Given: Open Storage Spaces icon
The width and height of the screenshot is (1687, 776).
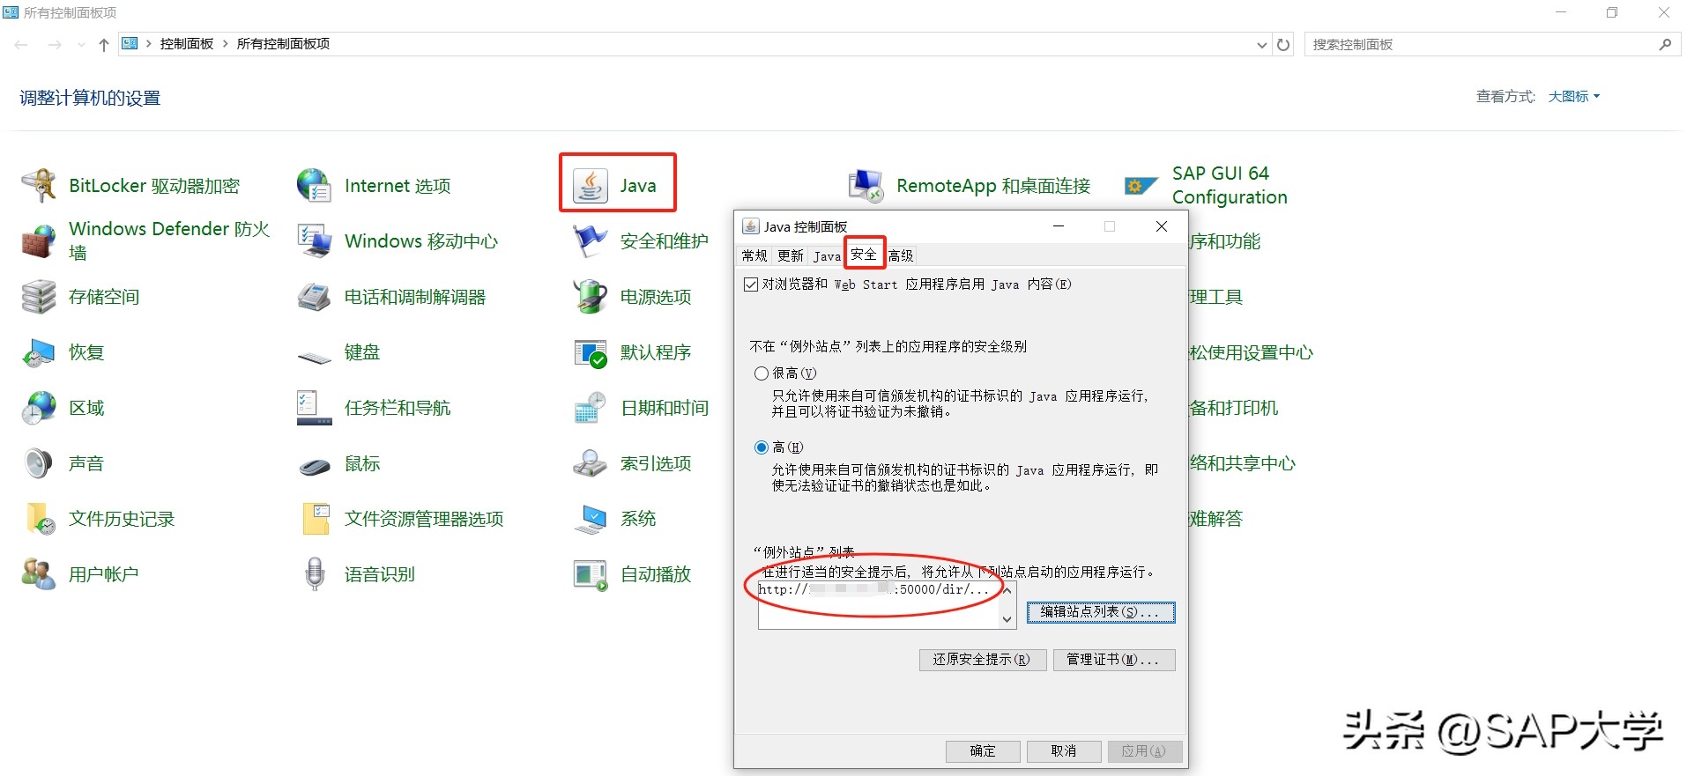Looking at the screenshot, I should (39, 297).
